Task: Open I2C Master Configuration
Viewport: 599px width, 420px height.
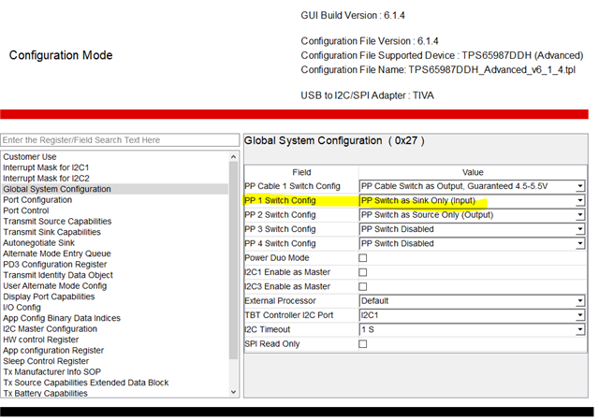Action: click(x=50, y=328)
